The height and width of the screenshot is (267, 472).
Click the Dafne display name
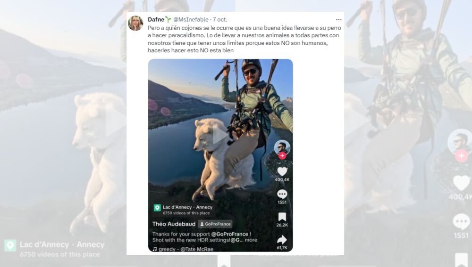coord(156,19)
